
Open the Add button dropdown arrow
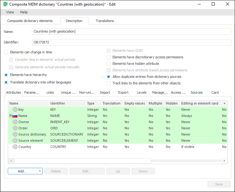pos(40,171)
